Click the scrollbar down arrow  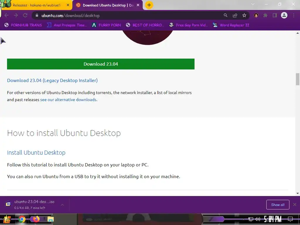(298, 193)
